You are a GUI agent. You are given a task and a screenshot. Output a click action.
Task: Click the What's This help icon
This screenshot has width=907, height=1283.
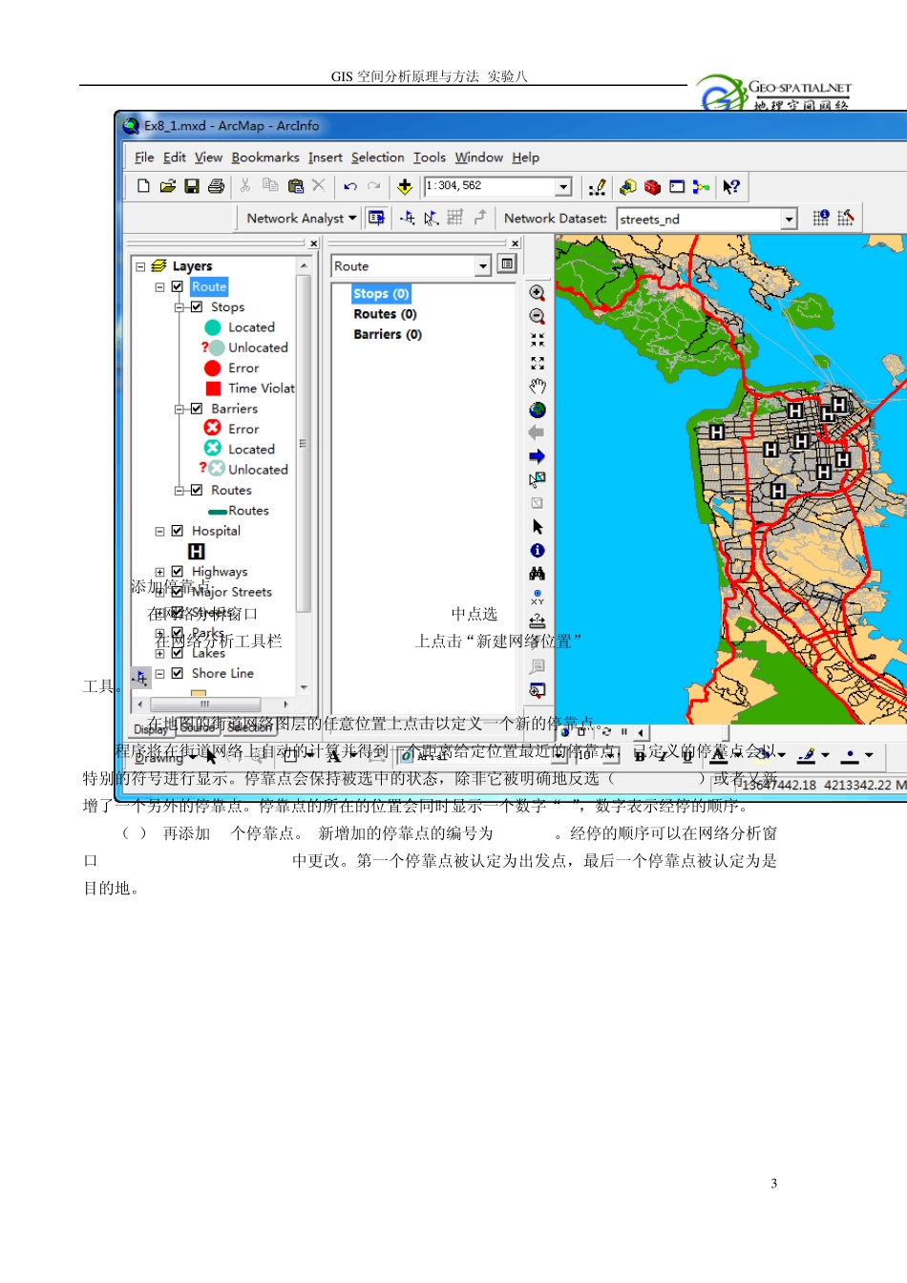pyautogui.click(x=731, y=187)
